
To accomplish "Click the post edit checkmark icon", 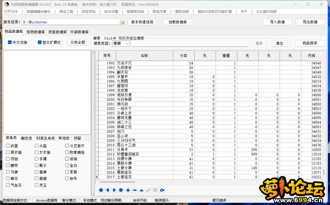I will click(148, 190).
